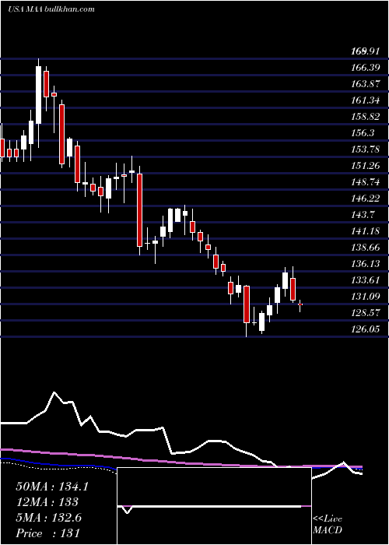Click the 50MA : 134.1 readout
Screen dimensions: 389x545
(x=52, y=487)
